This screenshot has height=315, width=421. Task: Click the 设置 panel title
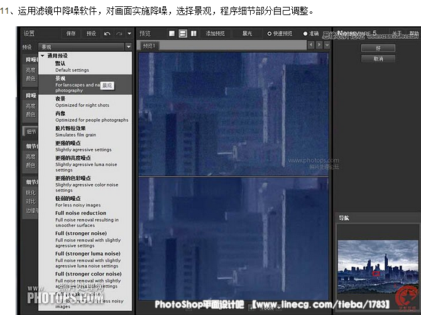29,33
